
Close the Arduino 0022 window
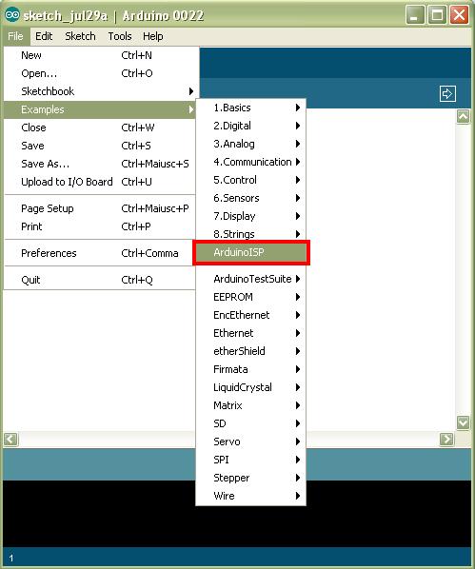pyautogui.click(x=459, y=15)
